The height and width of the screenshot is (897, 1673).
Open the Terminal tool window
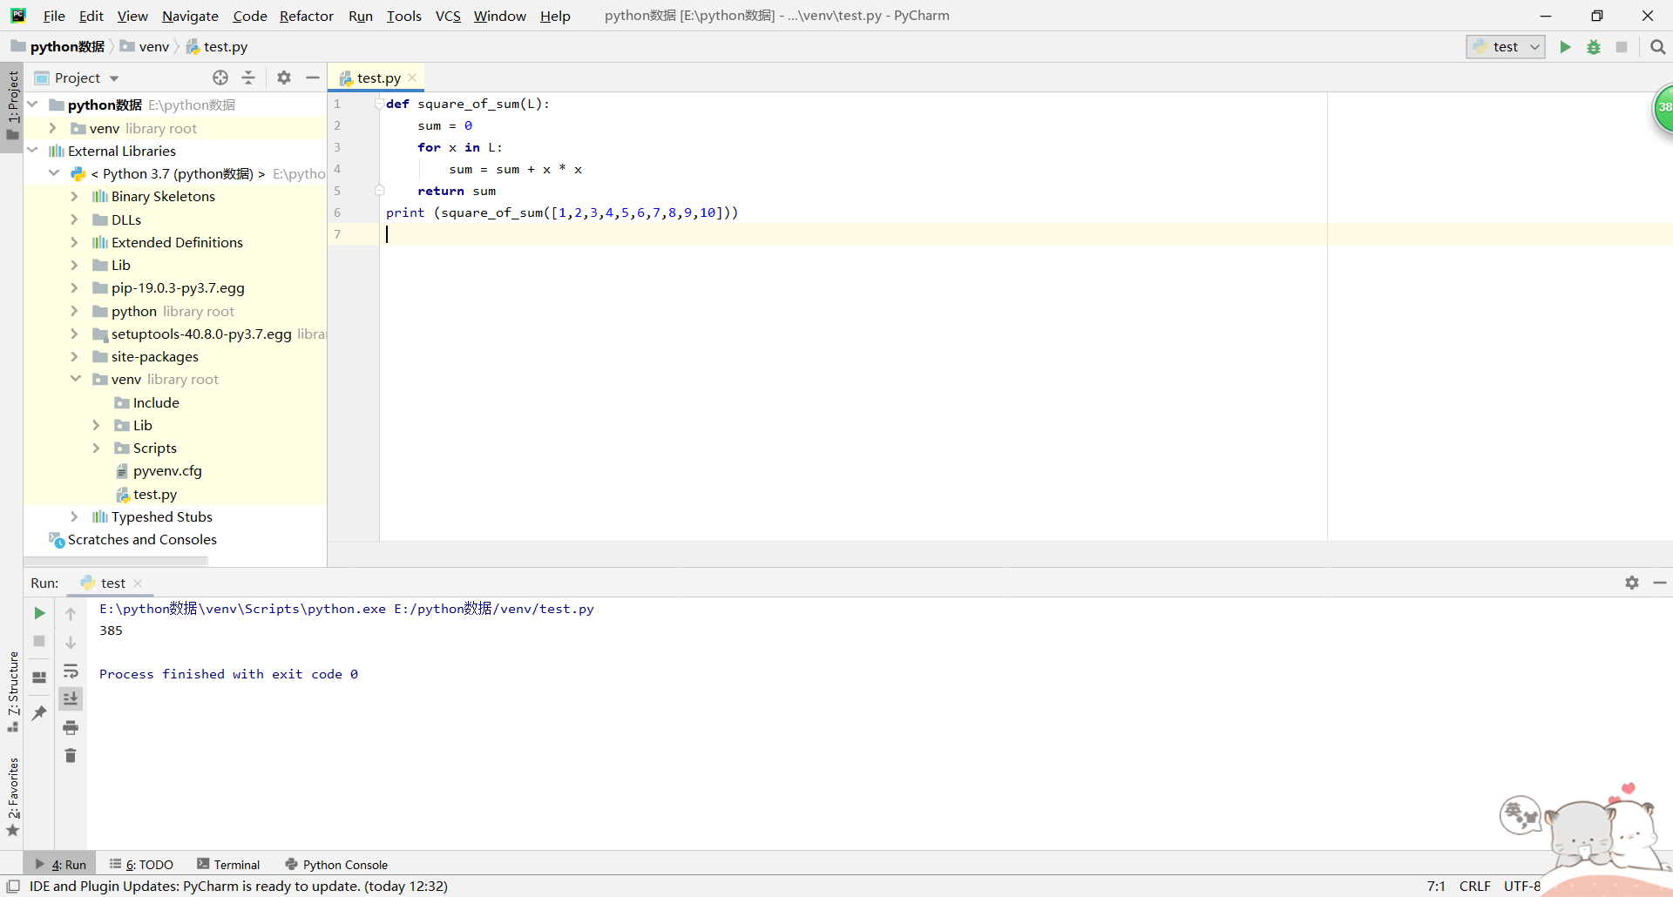point(228,864)
